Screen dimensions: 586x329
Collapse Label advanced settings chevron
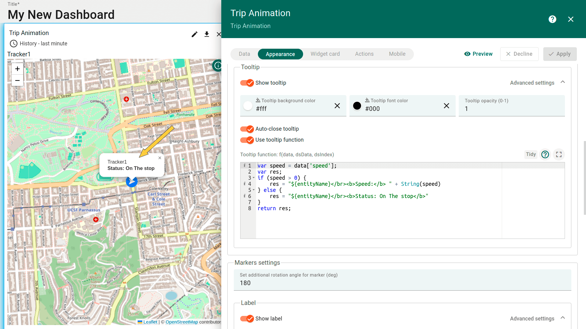point(563,318)
